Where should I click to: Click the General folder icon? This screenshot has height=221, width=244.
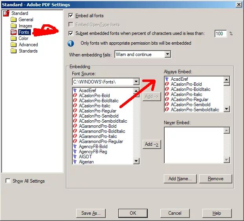point(13,20)
